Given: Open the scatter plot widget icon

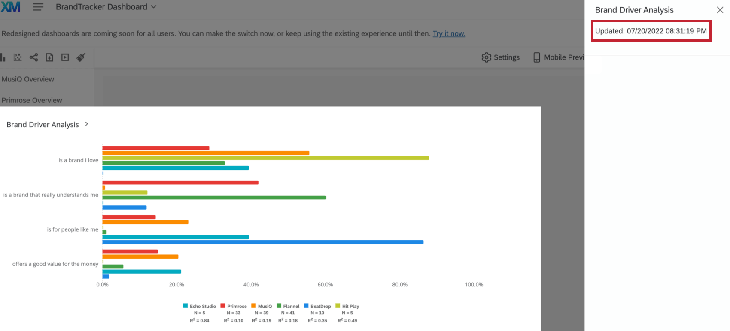Looking at the screenshot, I should (x=17, y=57).
